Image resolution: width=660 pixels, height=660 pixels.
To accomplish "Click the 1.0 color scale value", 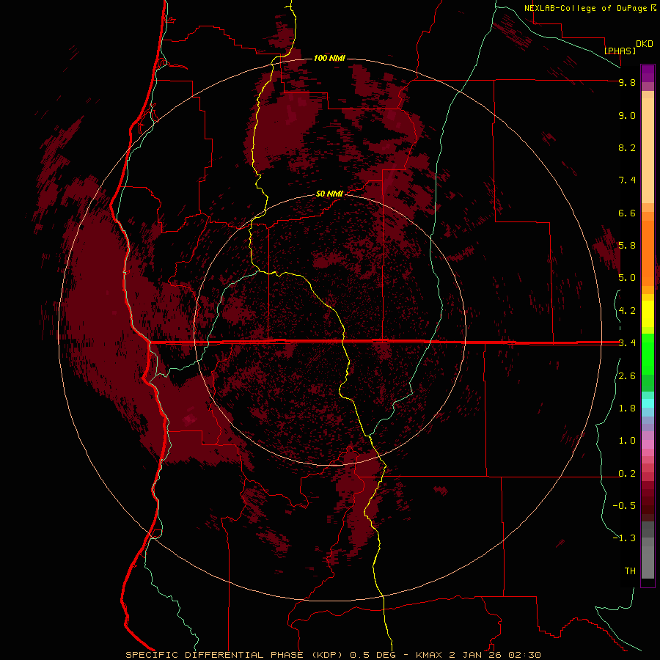I will click(x=627, y=441).
